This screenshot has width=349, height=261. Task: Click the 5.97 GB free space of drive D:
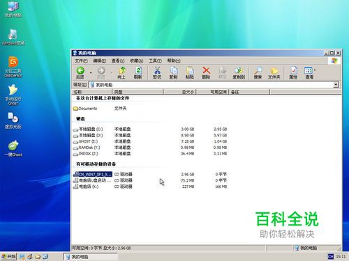coord(221,135)
